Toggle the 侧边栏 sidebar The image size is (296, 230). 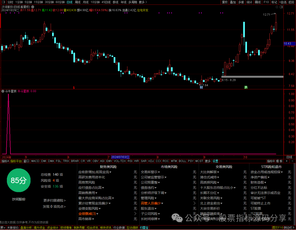[x=289, y=228]
